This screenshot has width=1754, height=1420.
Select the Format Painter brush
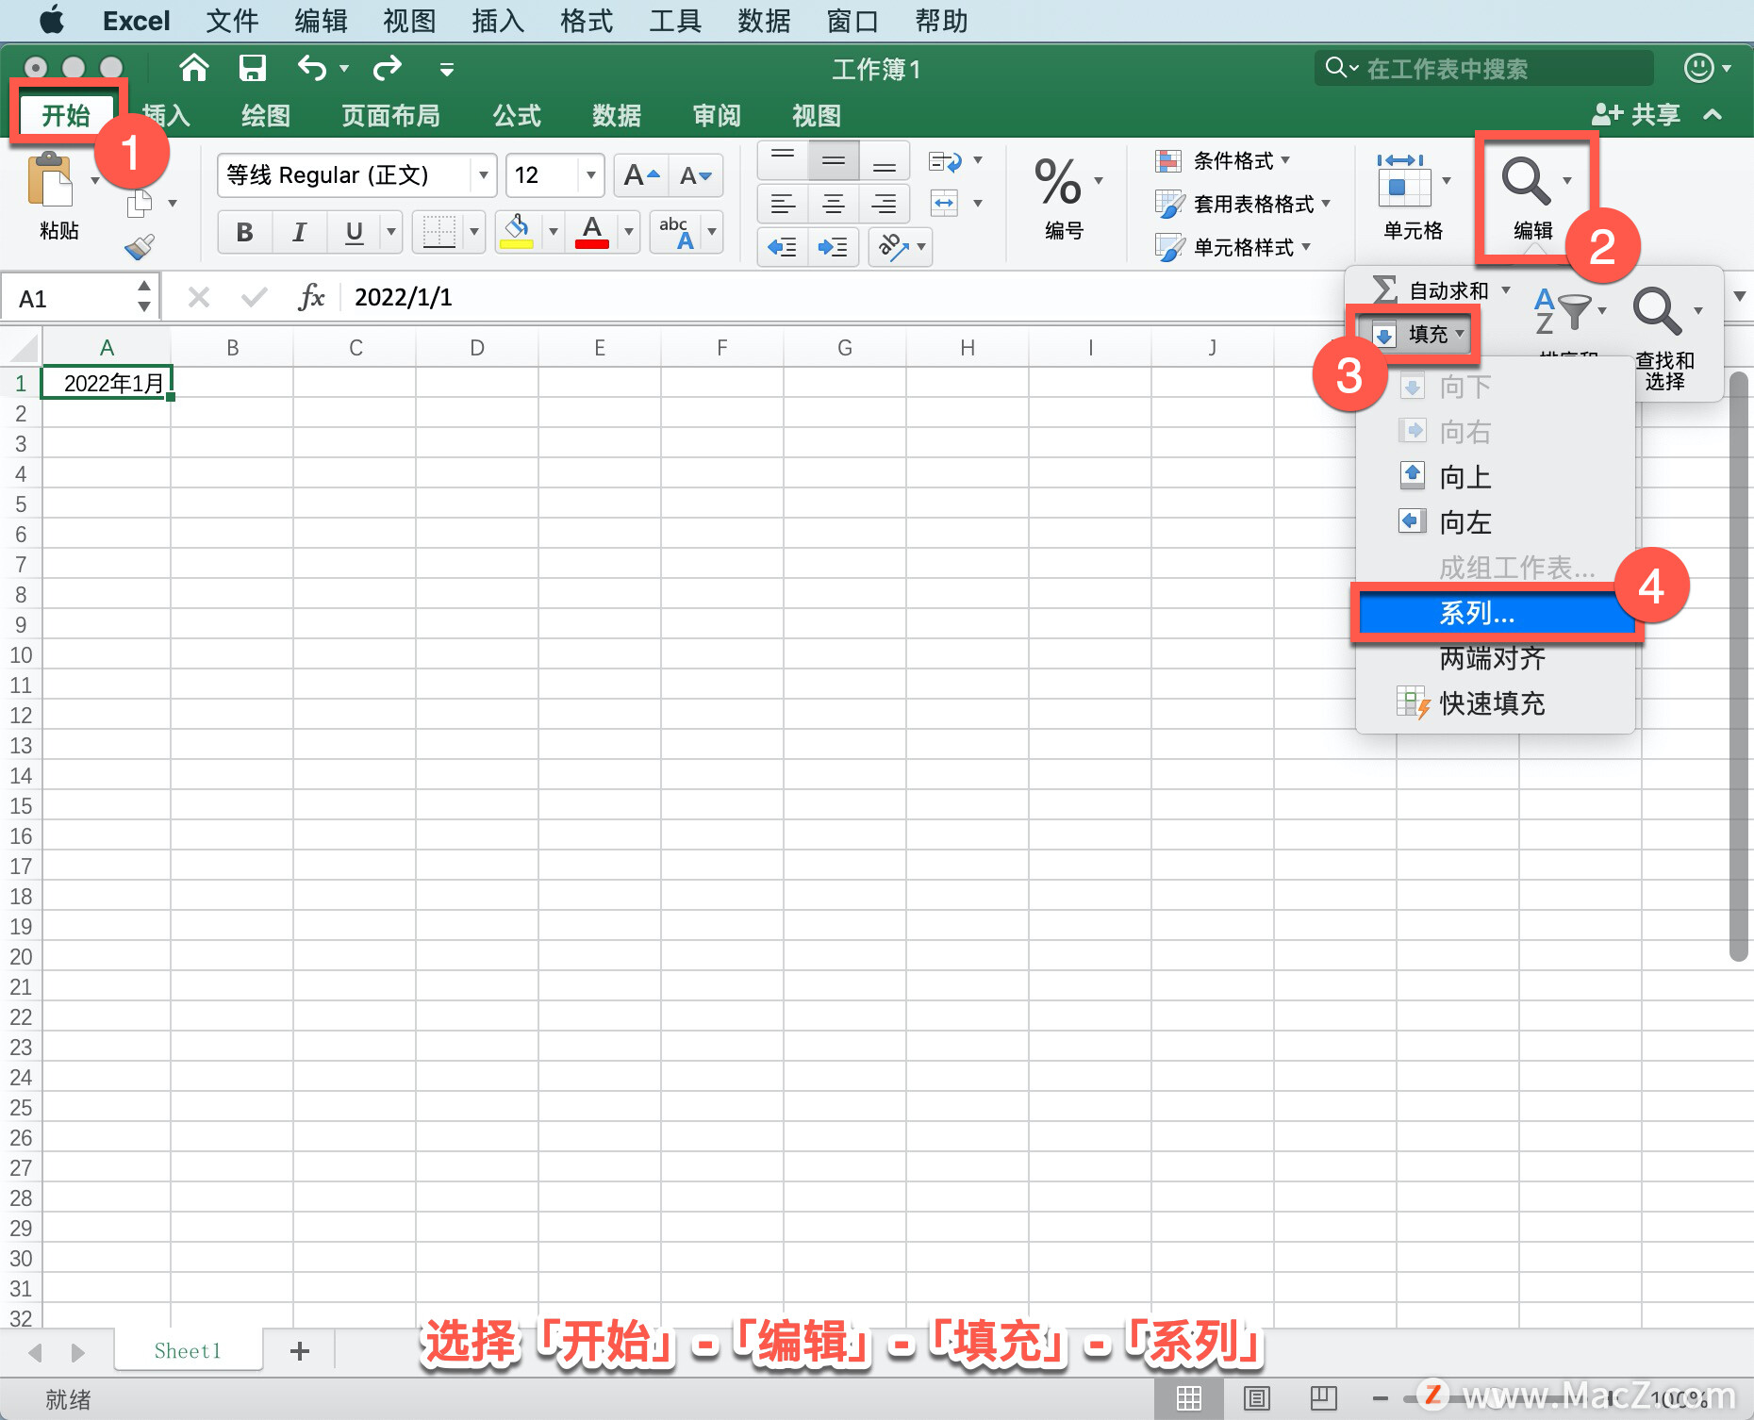pyautogui.click(x=140, y=247)
